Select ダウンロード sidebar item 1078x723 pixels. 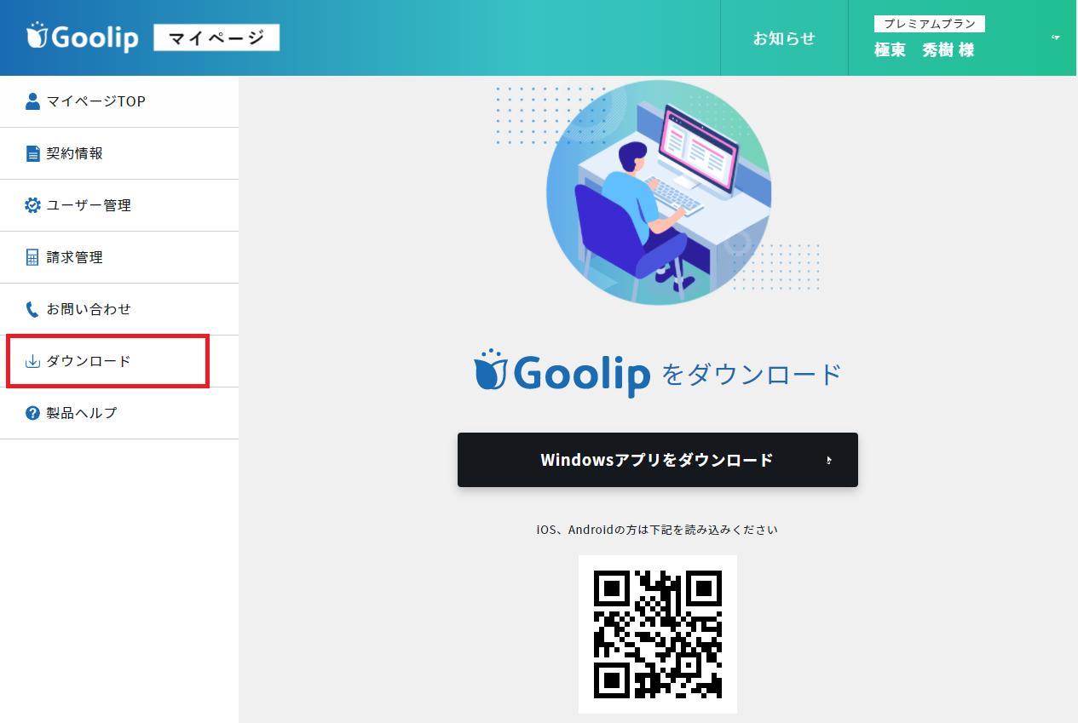point(119,361)
